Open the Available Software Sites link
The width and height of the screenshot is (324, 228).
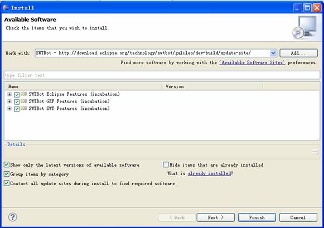pyautogui.click(x=252, y=62)
